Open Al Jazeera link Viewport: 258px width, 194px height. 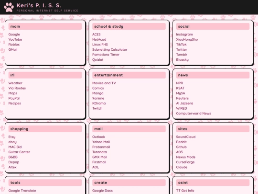pos(184,103)
